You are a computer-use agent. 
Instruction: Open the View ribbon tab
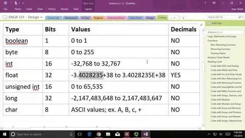click(76, 9)
